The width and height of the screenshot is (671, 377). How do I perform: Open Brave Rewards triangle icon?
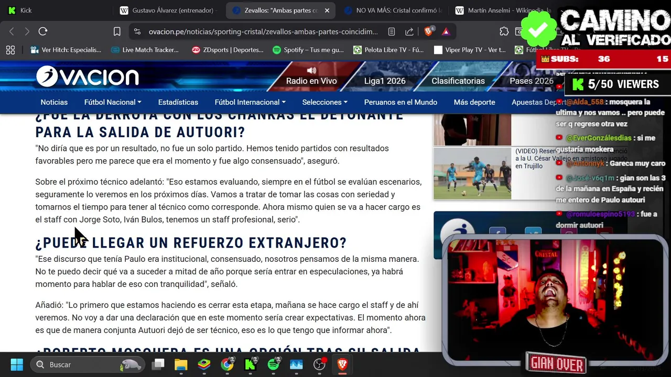446,31
